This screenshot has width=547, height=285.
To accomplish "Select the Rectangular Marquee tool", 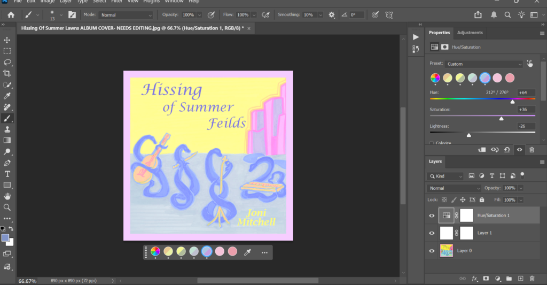I will pyautogui.click(x=7, y=51).
